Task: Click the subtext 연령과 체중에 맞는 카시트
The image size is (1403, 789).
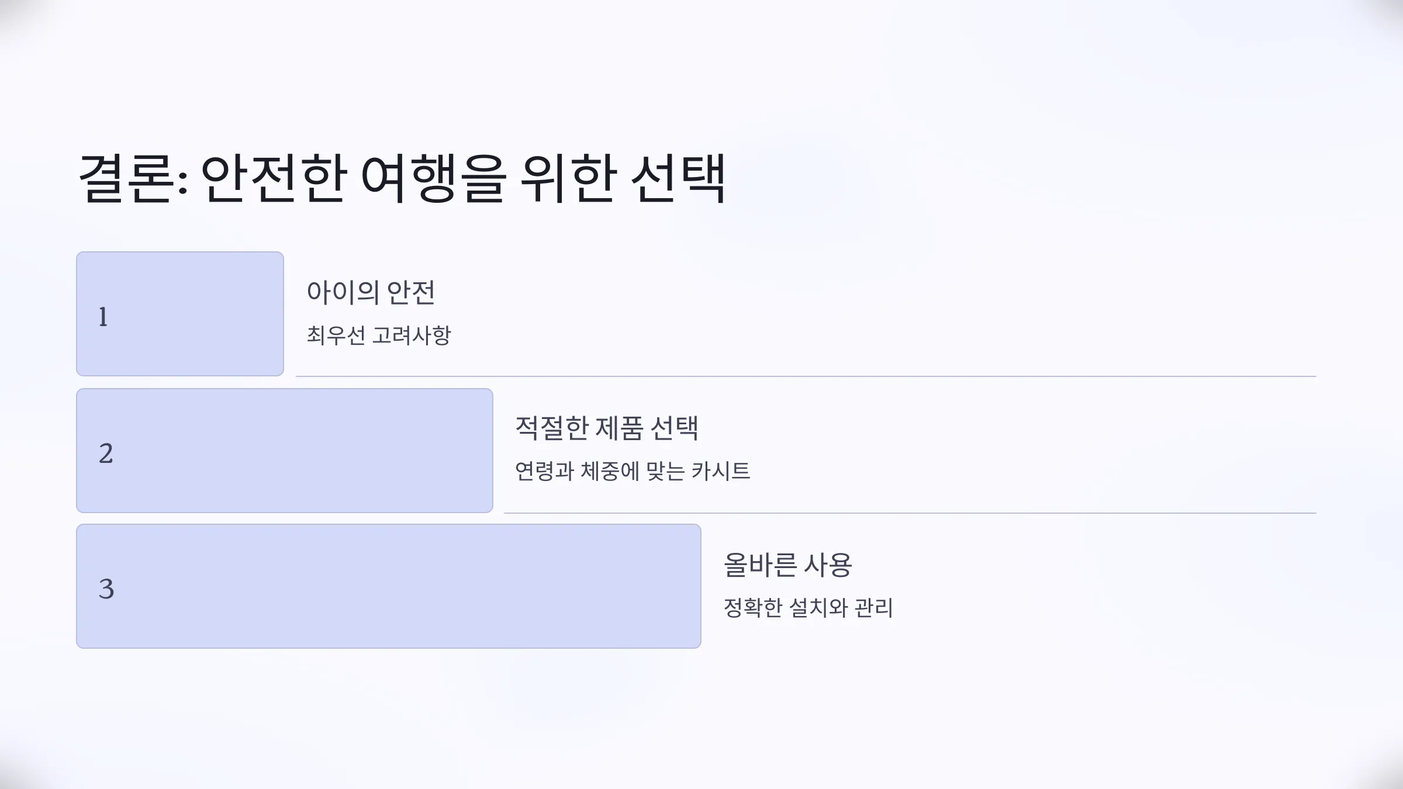Action: tap(632, 471)
